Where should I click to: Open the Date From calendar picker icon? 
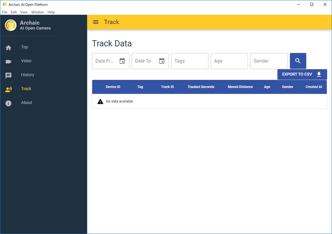click(x=122, y=61)
